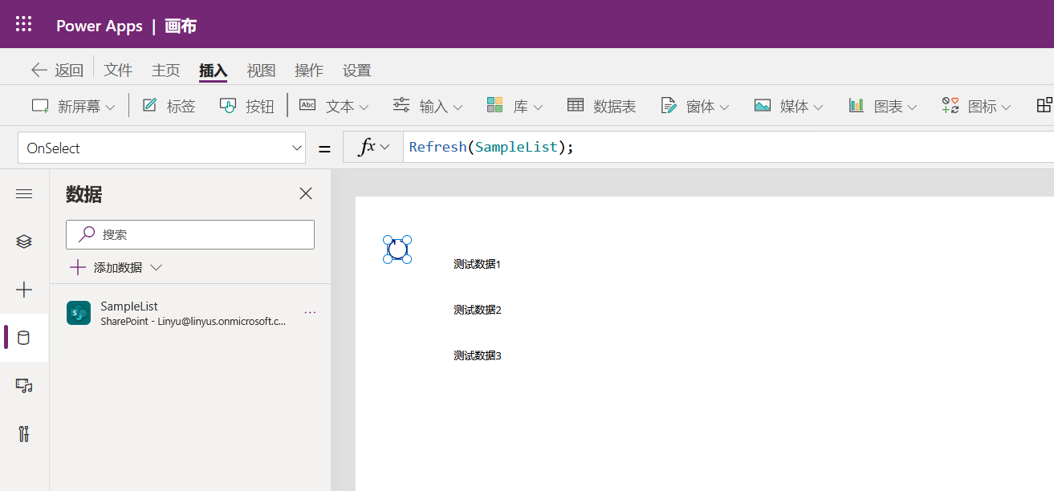The width and height of the screenshot is (1054, 491).
Task: Expand the 图标 dropdown chevron
Action: point(1006,107)
